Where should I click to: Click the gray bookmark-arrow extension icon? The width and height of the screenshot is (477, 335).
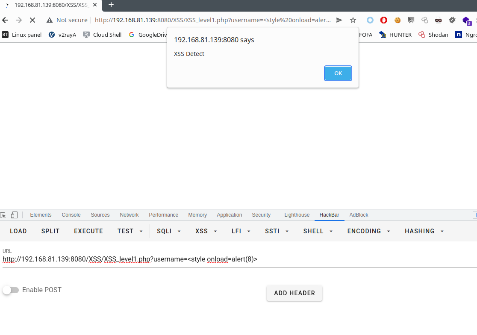coord(411,20)
